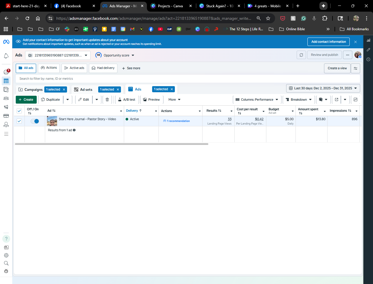Turn off the Start Here Journal ad toggle
Screen dimensions: 373x284
35,121
